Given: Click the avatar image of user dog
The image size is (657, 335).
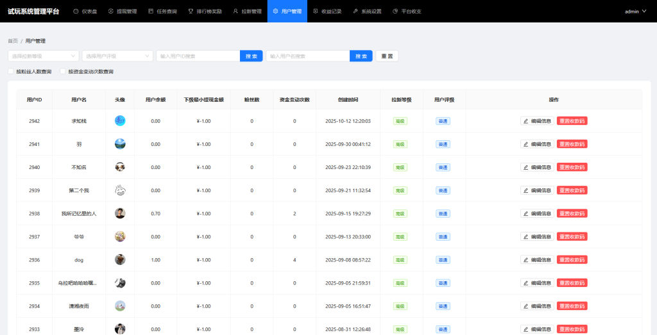Looking at the screenshot, I should 120,260.
